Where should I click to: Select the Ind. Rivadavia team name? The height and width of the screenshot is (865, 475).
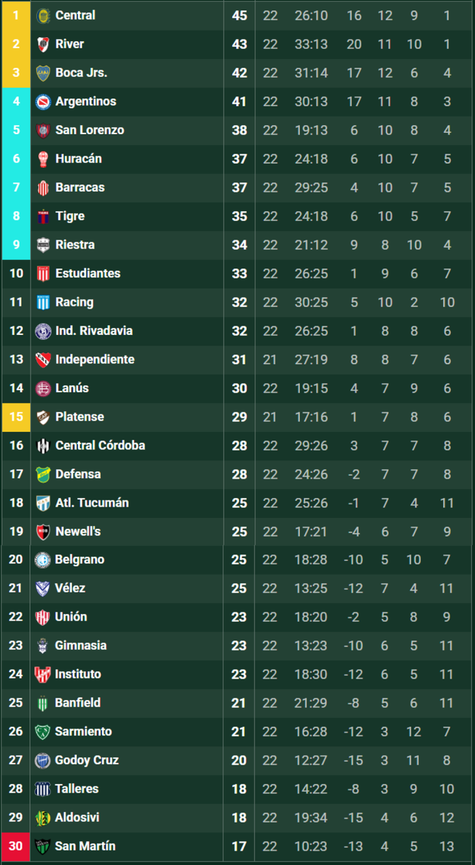(x=94, y=330)
